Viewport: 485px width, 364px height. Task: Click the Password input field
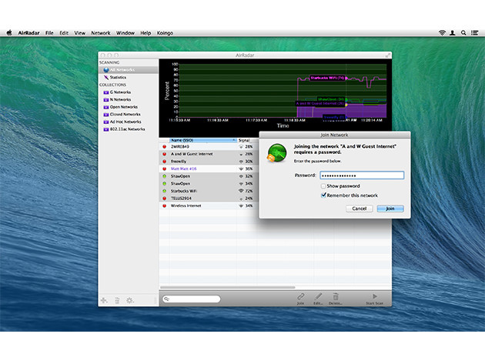pos(360,175)
